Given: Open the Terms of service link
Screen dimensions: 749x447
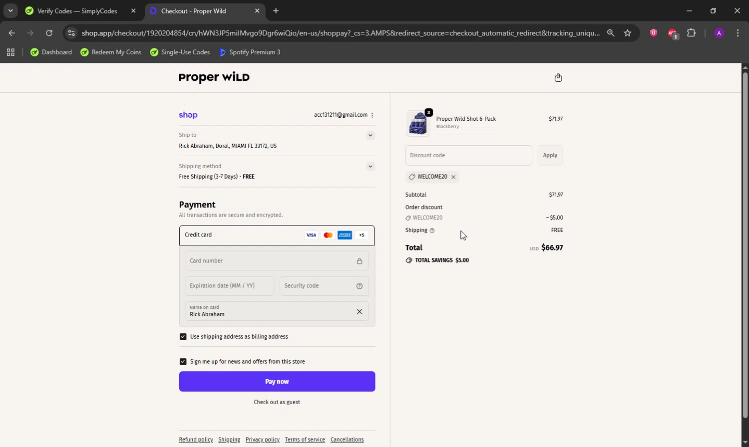Looking at the screenshot, I should click(x=305, y=440).
